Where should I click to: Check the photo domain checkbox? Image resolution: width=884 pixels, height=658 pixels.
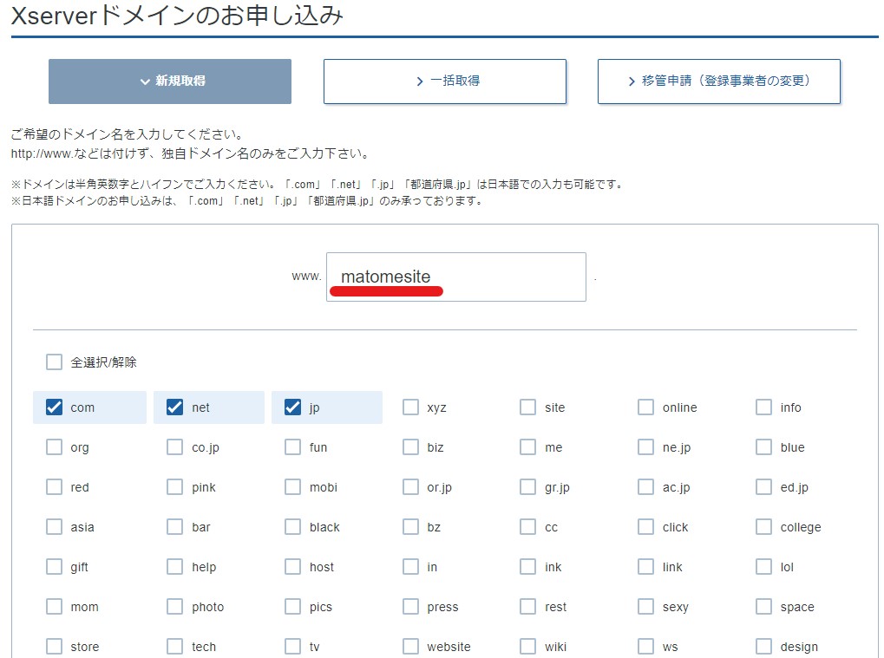[174, 607]
